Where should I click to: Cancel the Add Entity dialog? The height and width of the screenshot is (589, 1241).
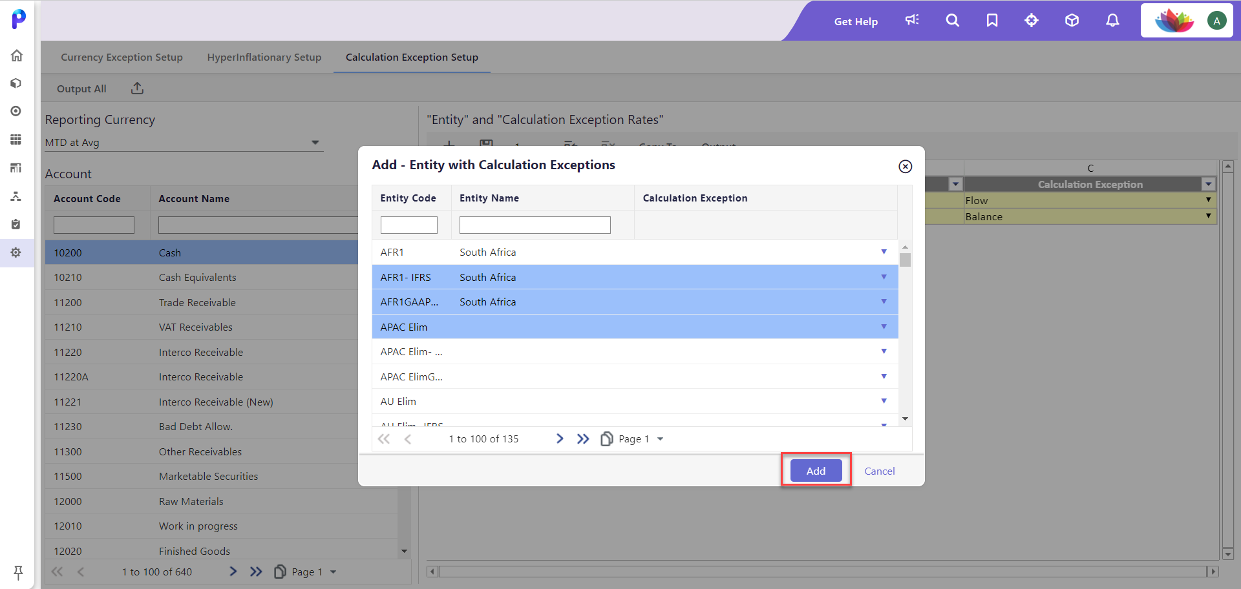880,471
